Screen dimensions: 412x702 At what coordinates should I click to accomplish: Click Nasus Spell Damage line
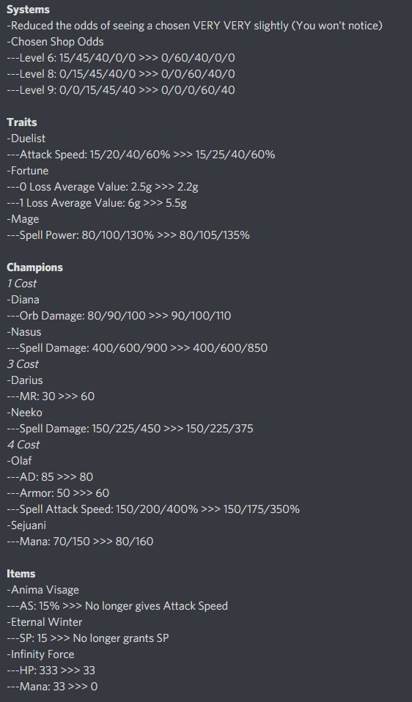(x=137, y=348)
